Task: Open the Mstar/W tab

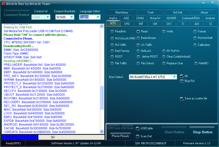Action: click(x=155, y=18)
